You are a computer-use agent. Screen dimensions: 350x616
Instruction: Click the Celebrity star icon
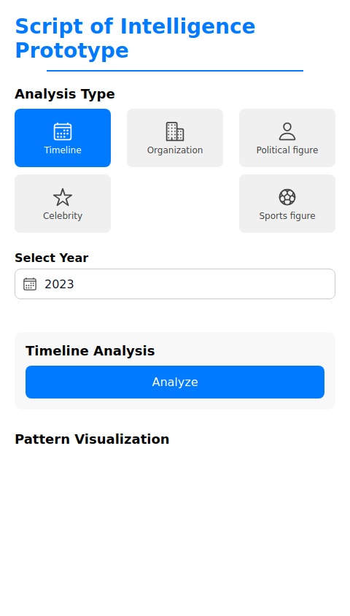[63, 197]
